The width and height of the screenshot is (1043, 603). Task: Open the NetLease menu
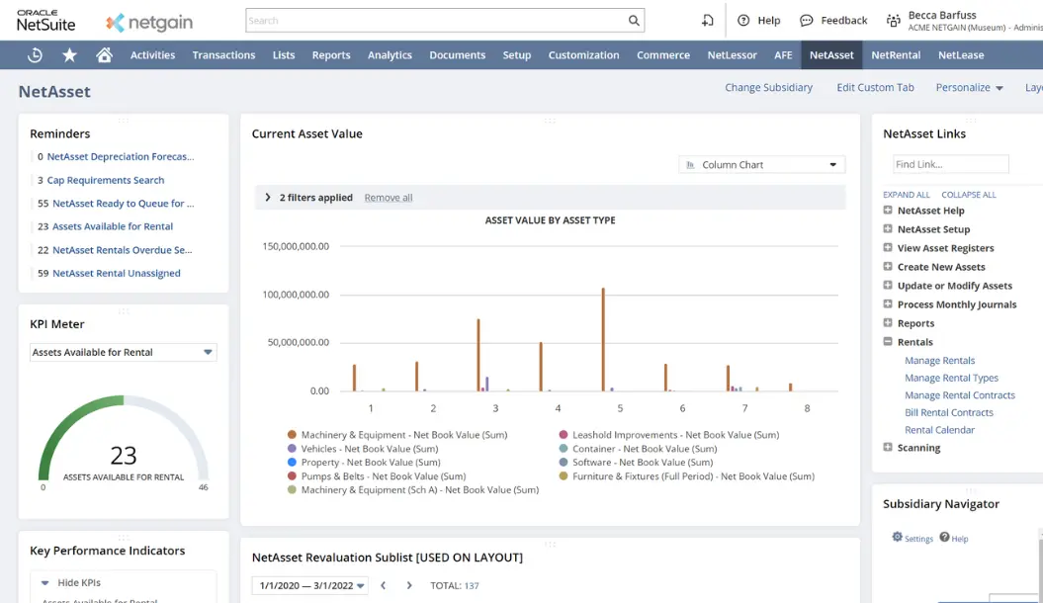pos(961,55)
